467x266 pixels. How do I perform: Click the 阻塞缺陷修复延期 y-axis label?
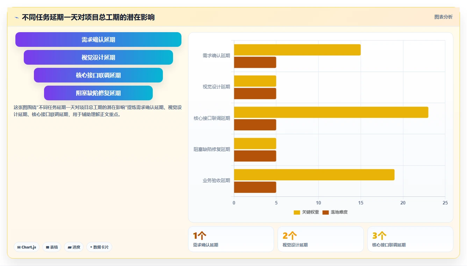[x=212, y=149]
